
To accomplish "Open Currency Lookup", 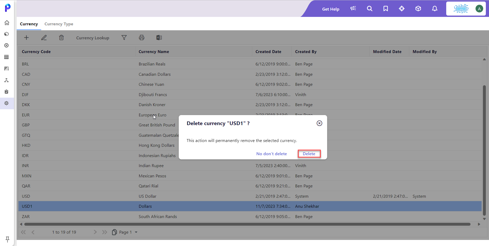I will 93,38.
